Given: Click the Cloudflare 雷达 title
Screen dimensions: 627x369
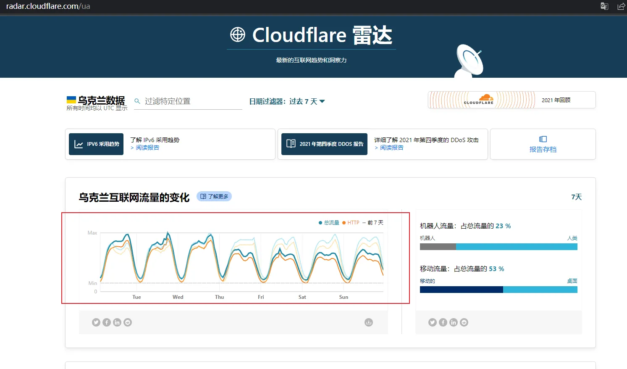Looking at the screenshot, I should click(322, 35).
